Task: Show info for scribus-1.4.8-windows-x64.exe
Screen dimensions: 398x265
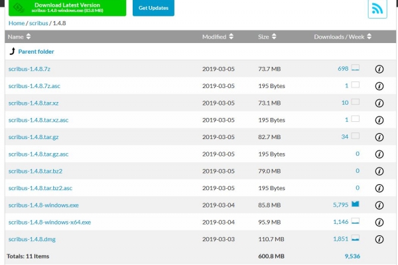Action: [379, 222]
